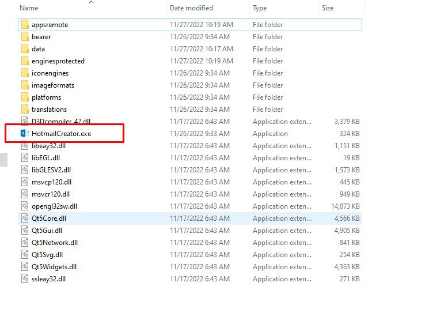The image size is (433, 309).
Task: Click the enginesprotected folder icon
Action: tap(25, 61)
